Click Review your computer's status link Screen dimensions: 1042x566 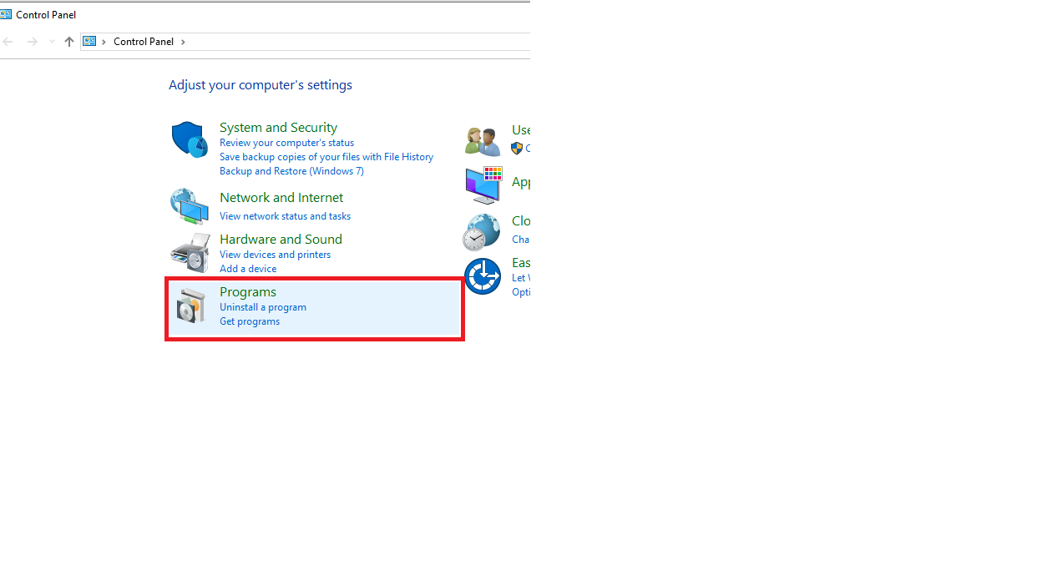click(x=286, y=143)
